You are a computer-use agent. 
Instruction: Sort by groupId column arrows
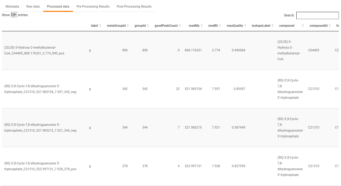tap(148, 26)
